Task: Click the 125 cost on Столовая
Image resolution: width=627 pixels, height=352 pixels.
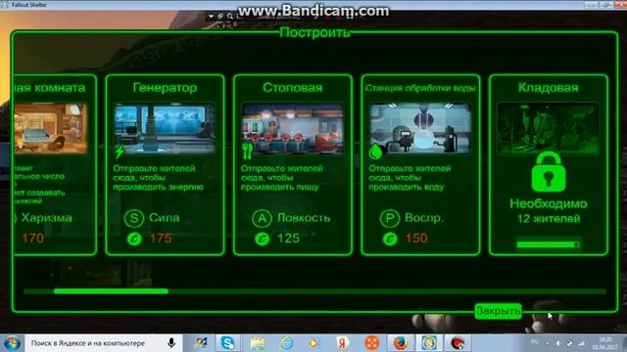Action: point(288,239)
